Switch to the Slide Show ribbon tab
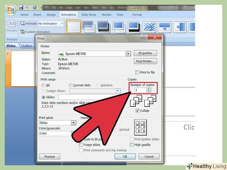The height and width of the screenshot is (170, 227). coord(89,15)
